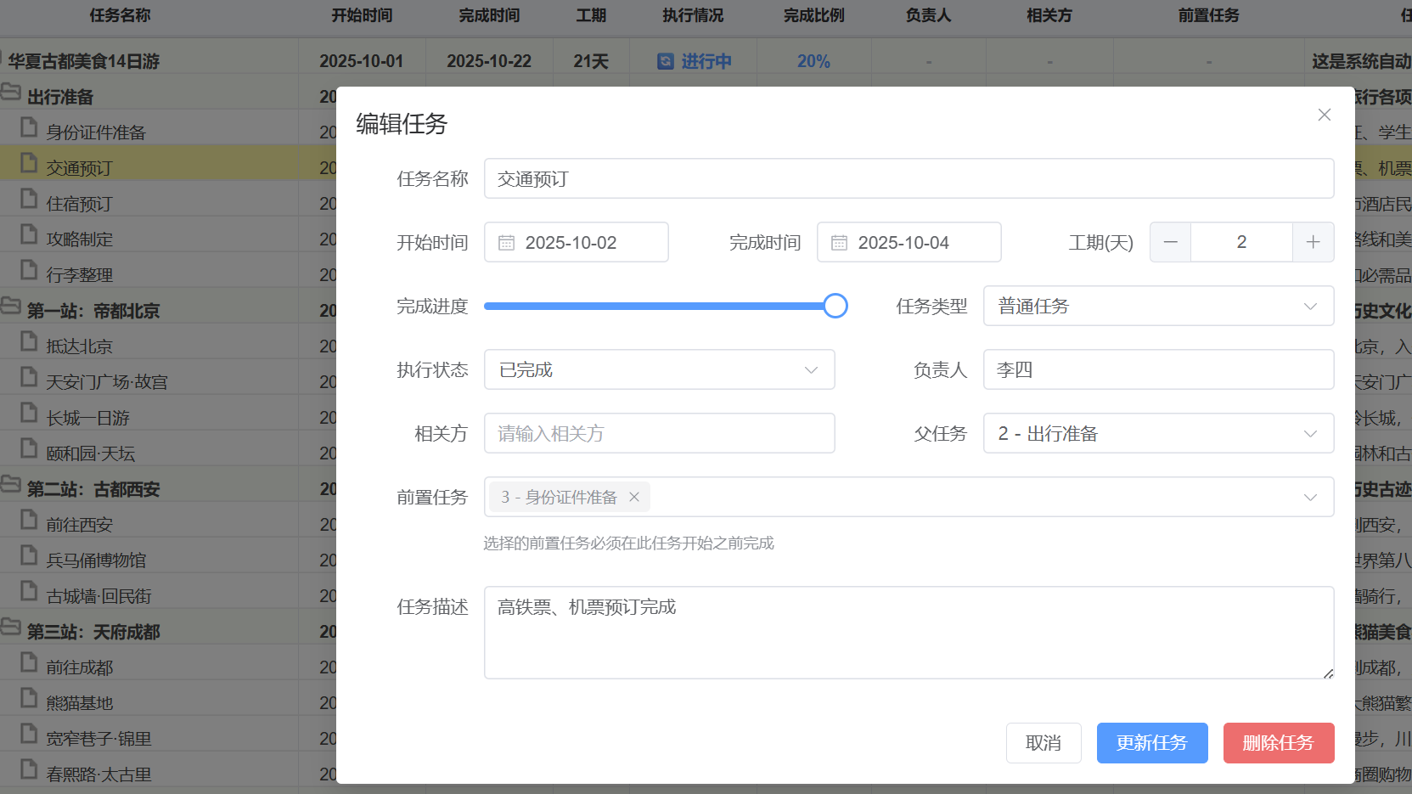
Task: Increase duration with the plus stepper
Action: pos(1313,242)
